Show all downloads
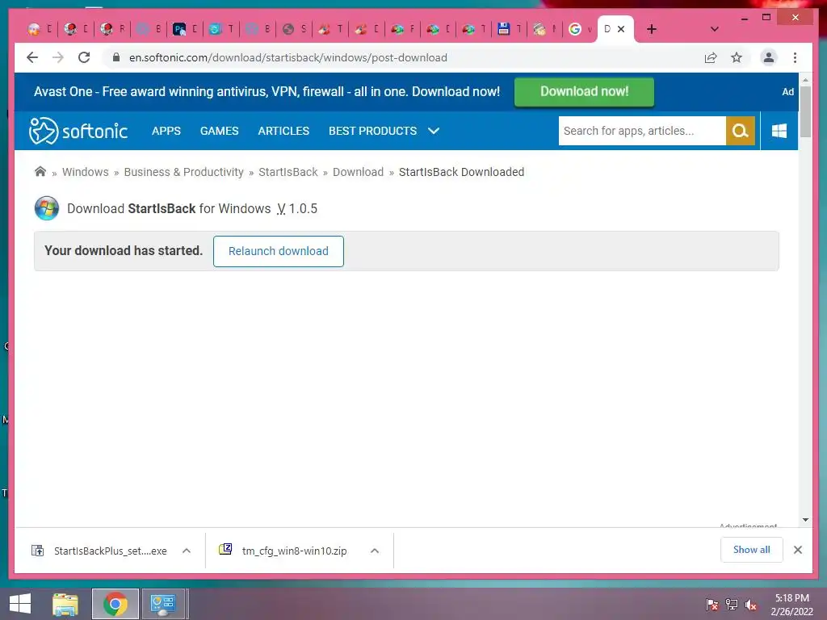 click(x=752, y=550)
